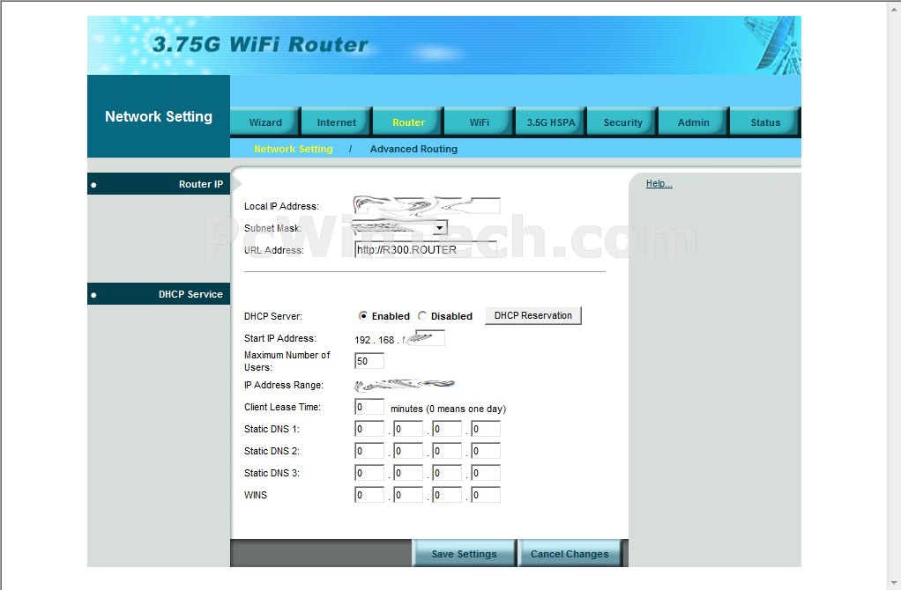This screenshot has width=901, height=590.
Task: Click the Help... link
Action: (659, 184)
